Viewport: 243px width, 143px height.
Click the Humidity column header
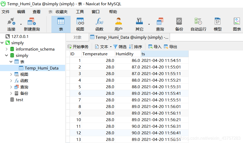pos(128,54)
